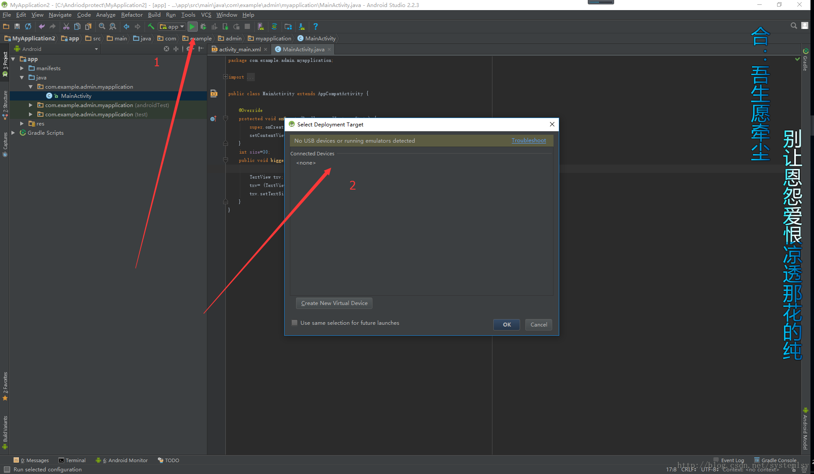Screen dimensions: 814x474
Task: Expand the androidTest package node
Action: click(30, 105)
